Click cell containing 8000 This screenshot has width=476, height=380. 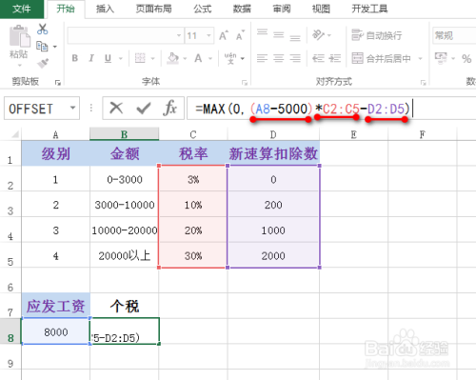pos(56,331)
